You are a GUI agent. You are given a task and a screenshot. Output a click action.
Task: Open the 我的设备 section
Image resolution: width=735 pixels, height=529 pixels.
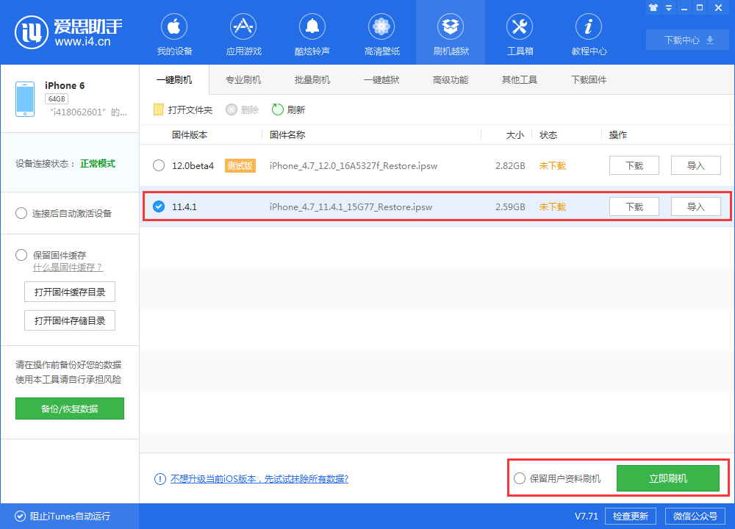[x=173, y=33]
